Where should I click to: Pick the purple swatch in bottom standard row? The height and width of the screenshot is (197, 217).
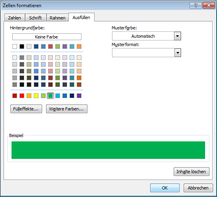[x=79, y=96]
